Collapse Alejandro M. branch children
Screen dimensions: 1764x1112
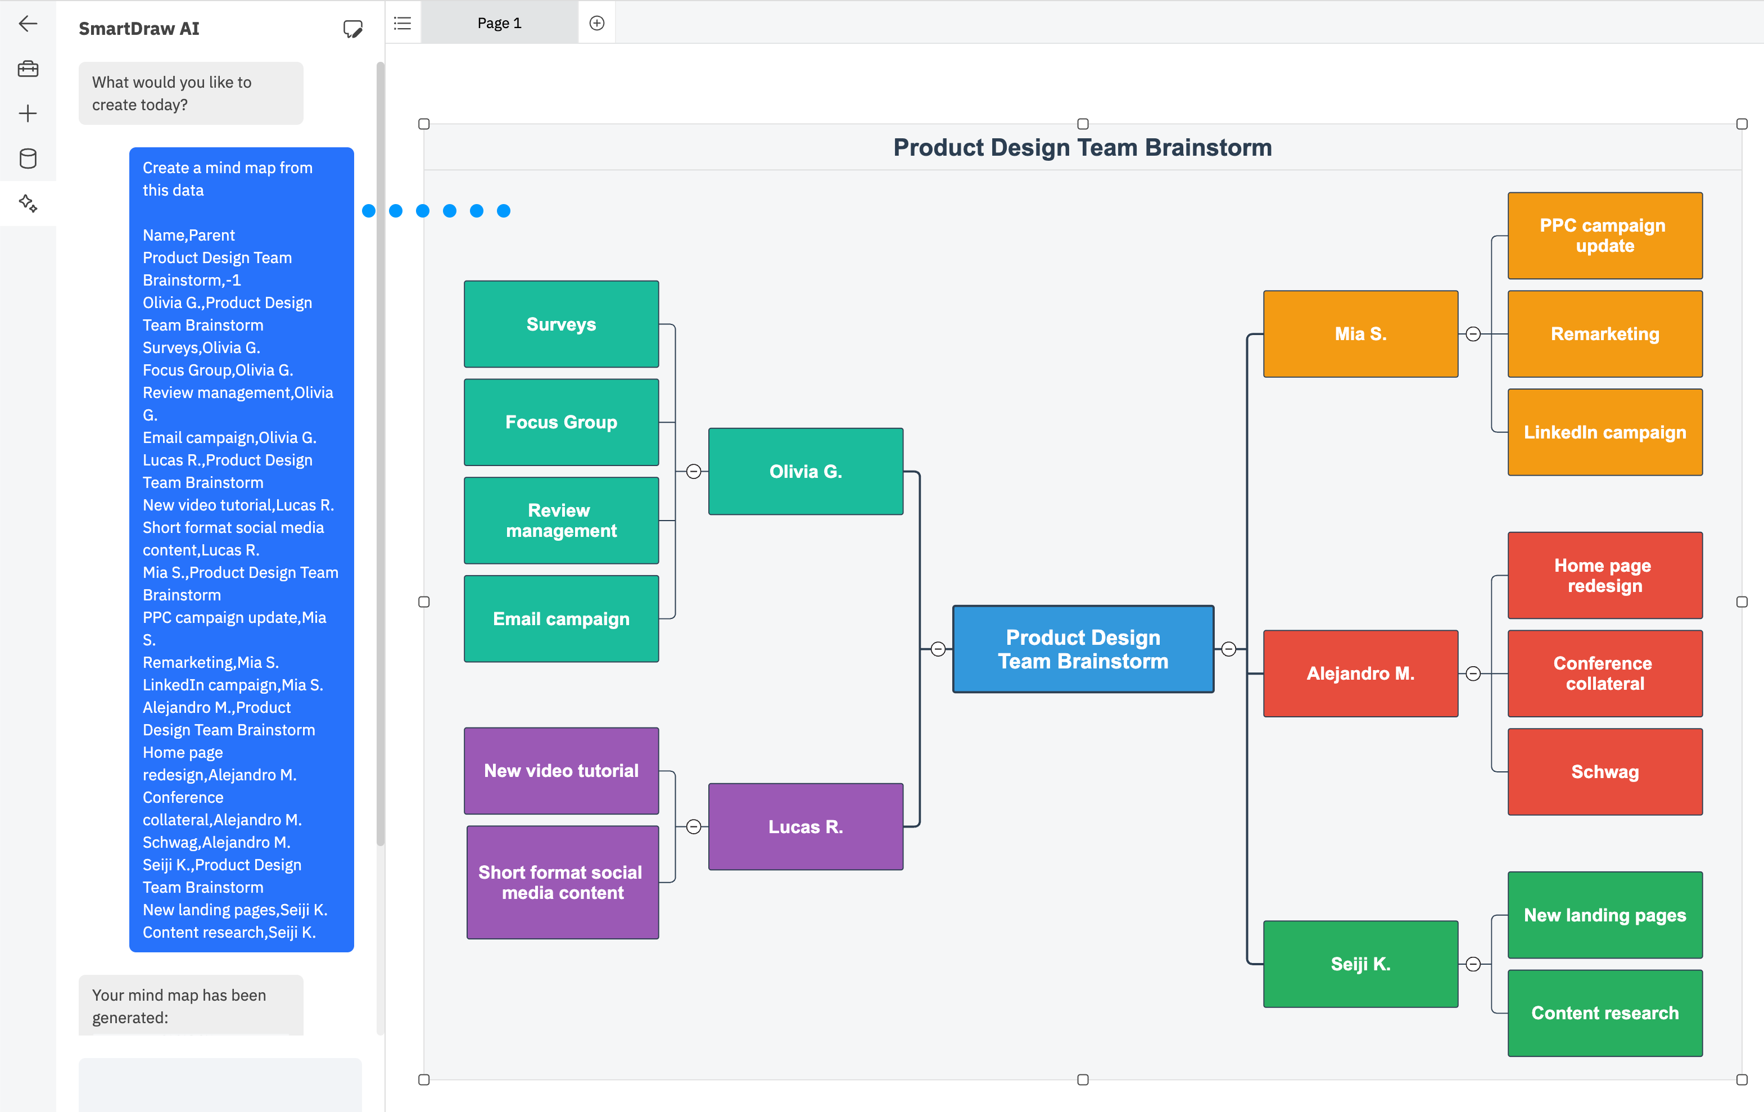pos(1473,674)
